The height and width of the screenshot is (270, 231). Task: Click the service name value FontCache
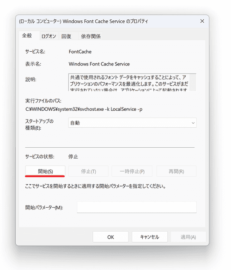[80, 52]
